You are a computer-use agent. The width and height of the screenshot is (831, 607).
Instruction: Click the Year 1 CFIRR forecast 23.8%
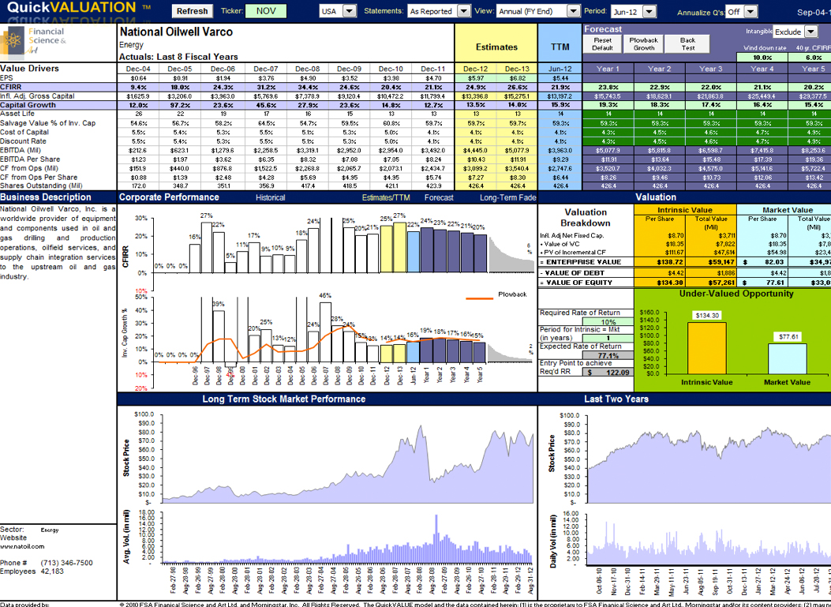point(608,87)
